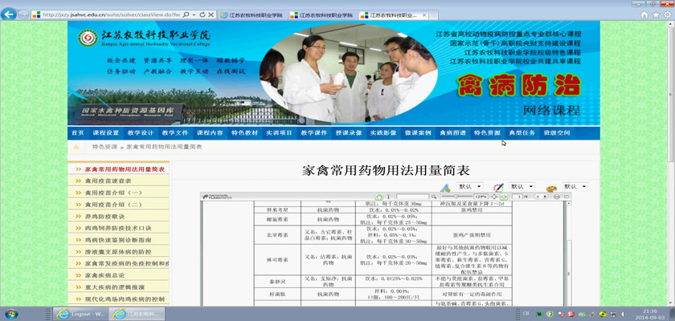Click the volume speaker icon in system tray
The image size is (675, 321).
click(x=623, y=314)
